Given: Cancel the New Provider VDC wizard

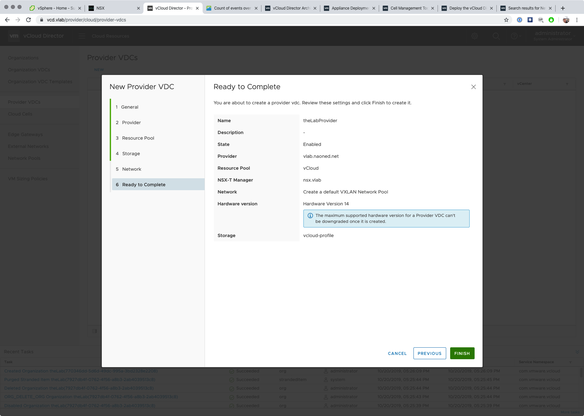Looking at the screenshot, I should [x=397, y=353].
